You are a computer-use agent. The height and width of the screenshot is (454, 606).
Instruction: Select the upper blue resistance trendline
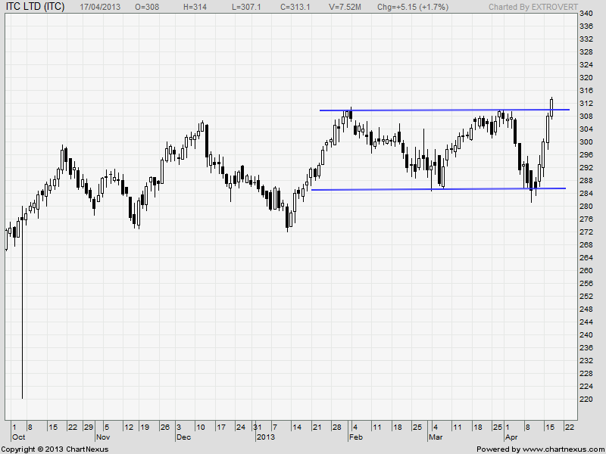(424, 110)
